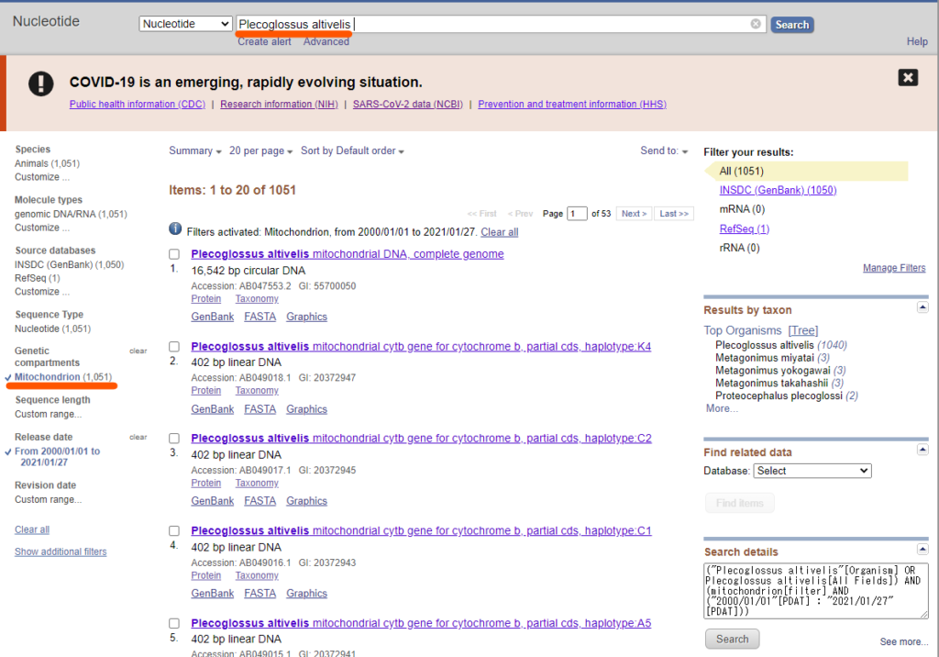Viewport: 939px width, 657px height.
Task: Jump to the last results page
Action: (x=673, y=214)
